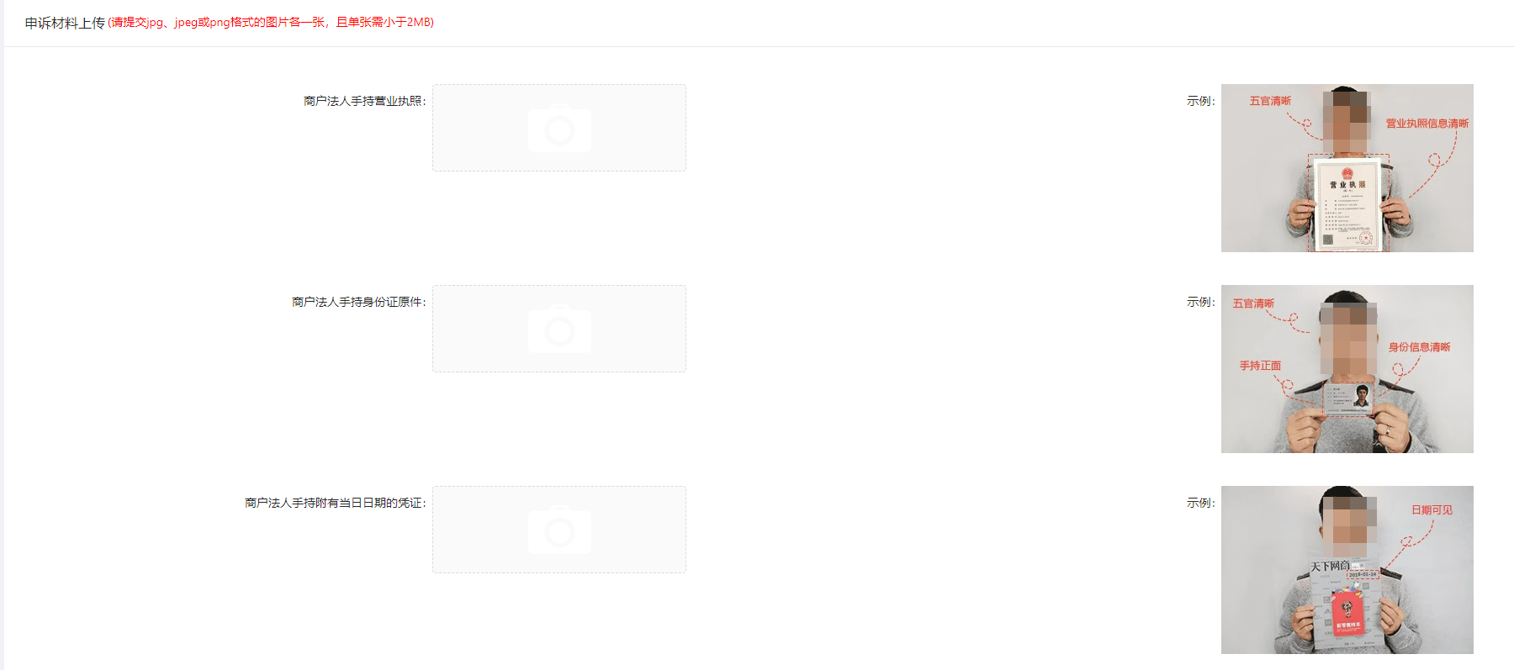Viewport: 1514px width, 670px height.
Task: Click the 申诉材料上传 section heading
Action: click(65, 23)
